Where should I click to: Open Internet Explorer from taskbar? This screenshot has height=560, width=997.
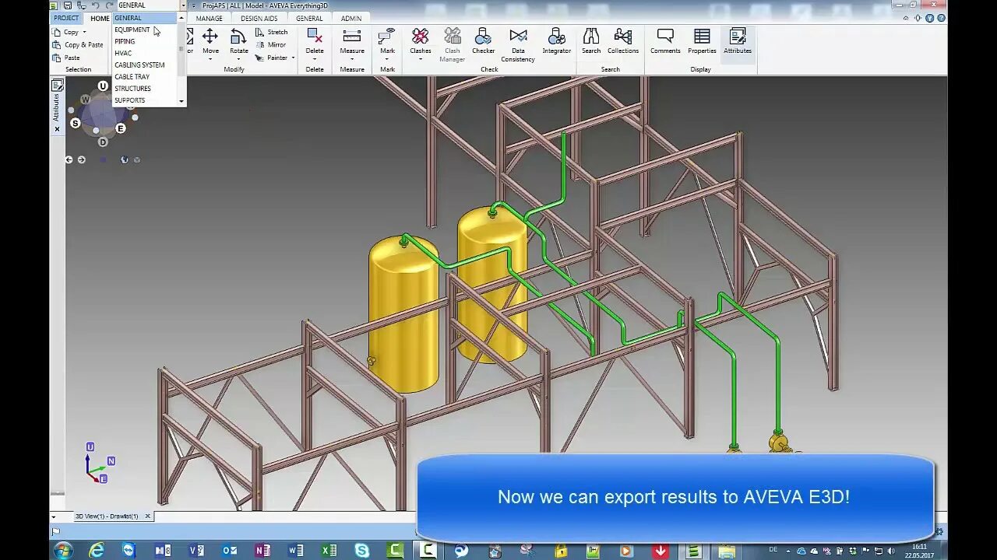pos(97,551)
